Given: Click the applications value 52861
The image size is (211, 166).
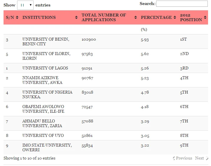Looking at the screenshot, I should click(87, 136).
